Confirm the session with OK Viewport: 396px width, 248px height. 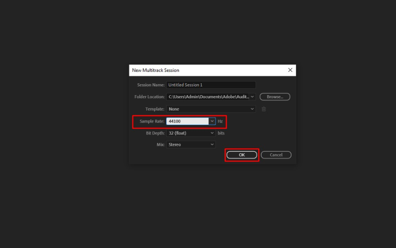(x=242, y=155)
